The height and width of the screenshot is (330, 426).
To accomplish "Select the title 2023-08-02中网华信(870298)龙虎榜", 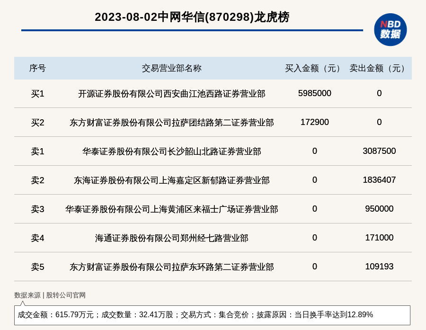I will click(192, 17).
